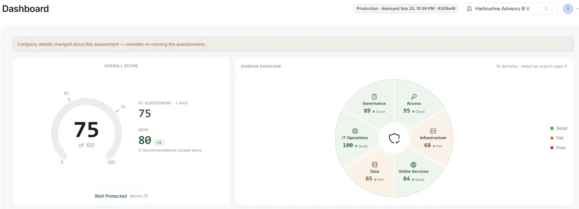Viewport: 579px width, 209px height.
Task: Click the orange Fair legend dot
Action: point(552,138)
